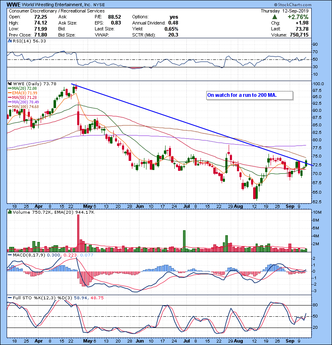
Task: Click the Consumer Discretionary / Recreational Services label
Action: tap(57, 11)
